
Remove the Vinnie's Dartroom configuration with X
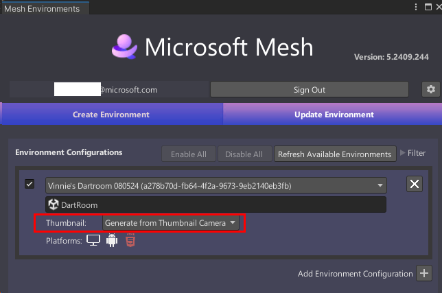pyautogui.click(x=415, y=184)
